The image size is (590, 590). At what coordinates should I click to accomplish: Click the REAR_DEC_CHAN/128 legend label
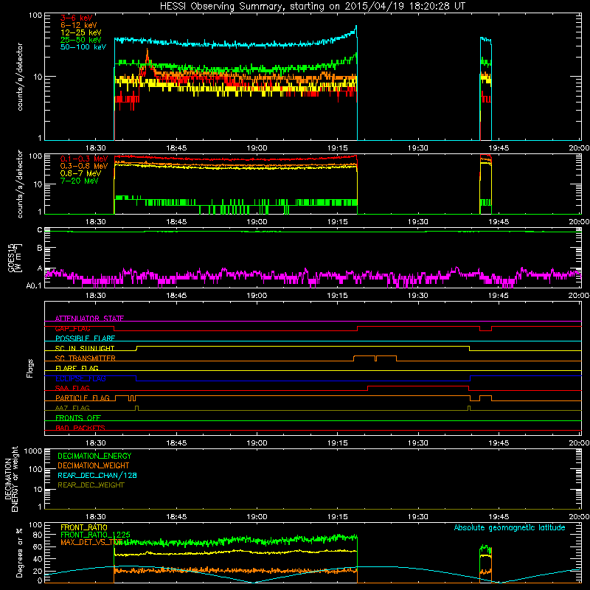click(x=97, y=475)
